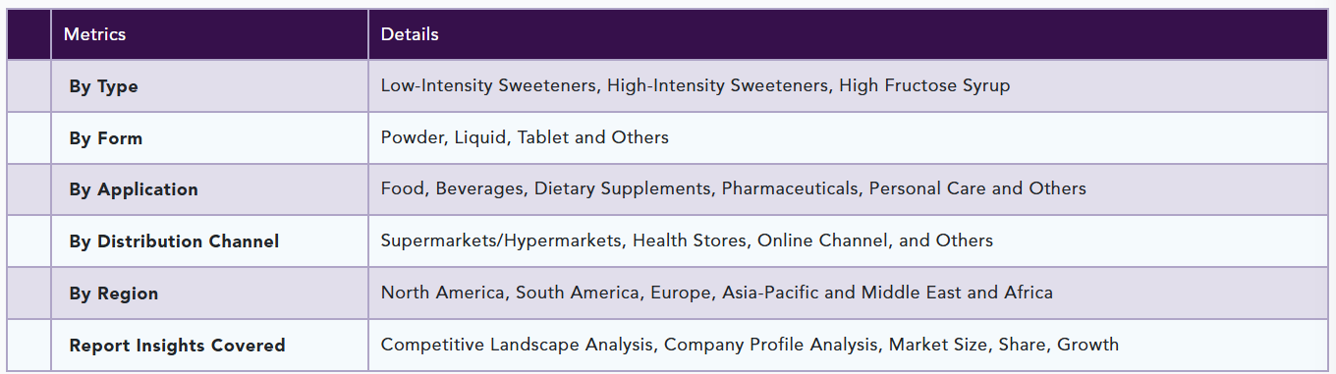Click the Low-Intensity Sweeteners details text
This screenshot has height=374, width=1336.
click(696, 85)
